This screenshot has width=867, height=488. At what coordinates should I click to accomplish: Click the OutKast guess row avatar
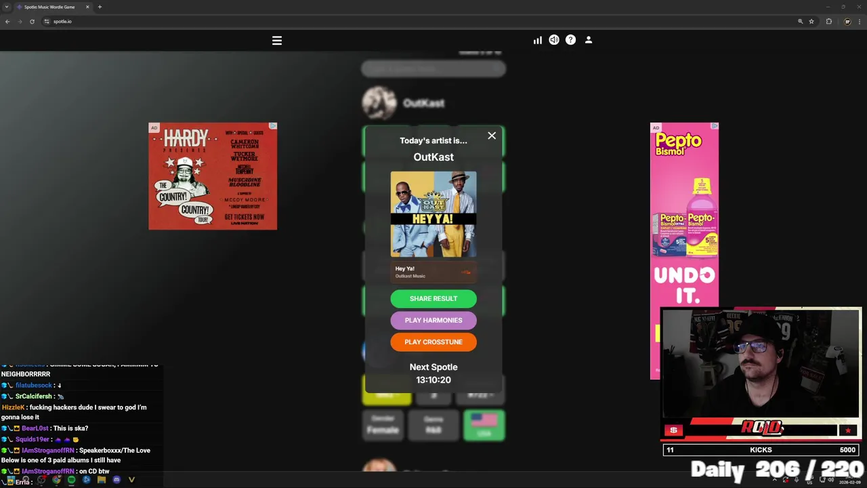[379, 103]
